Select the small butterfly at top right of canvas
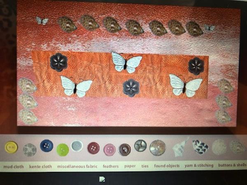 click(x=210, y=28)
